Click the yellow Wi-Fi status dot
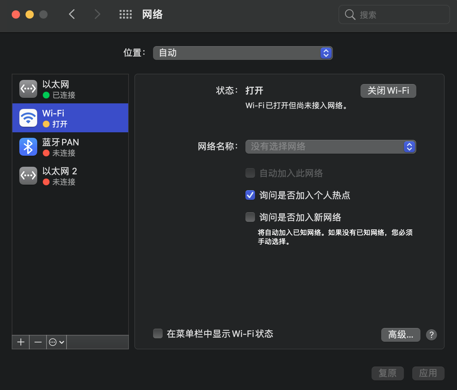The image size is (457, 390). [46, 124]
